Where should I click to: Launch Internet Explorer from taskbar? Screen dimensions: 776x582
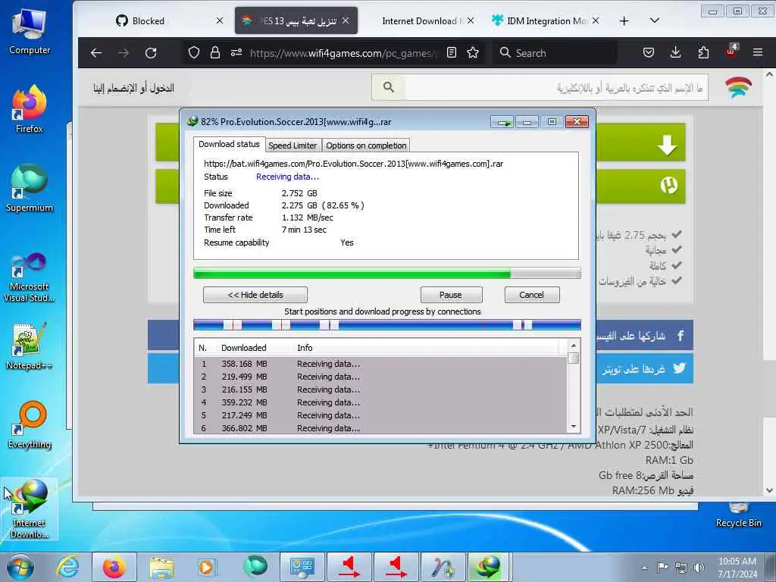67,567
